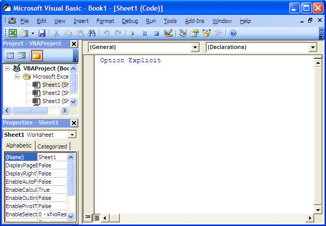Click the Sheet1 name value field

52,157
